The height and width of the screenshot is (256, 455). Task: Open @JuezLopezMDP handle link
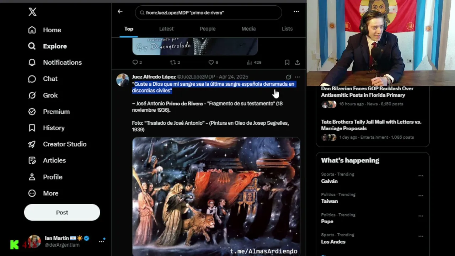click(x=196, y=77)
